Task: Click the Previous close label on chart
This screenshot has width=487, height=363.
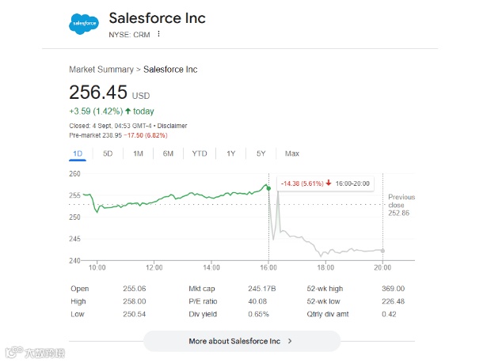Action: pyautogui.click(x=401, y=201)
